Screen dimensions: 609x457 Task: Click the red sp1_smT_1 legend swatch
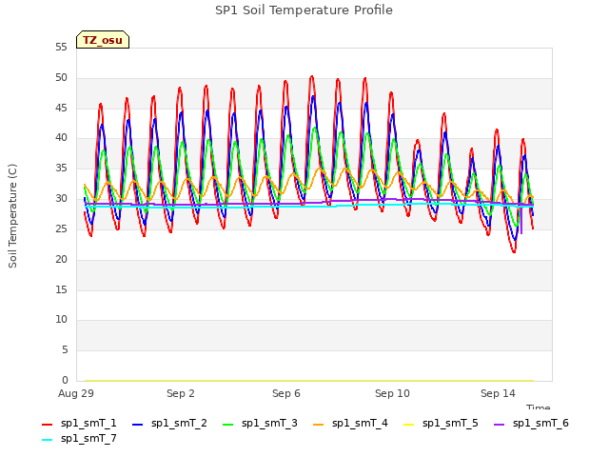[x=47, y=425]
